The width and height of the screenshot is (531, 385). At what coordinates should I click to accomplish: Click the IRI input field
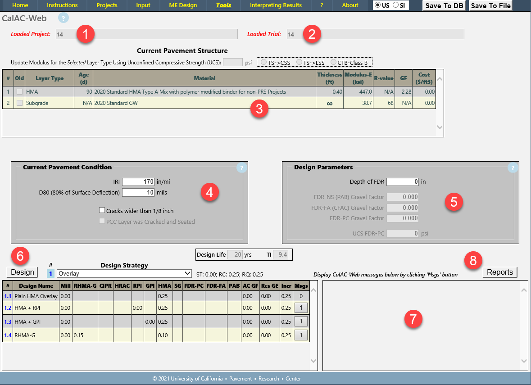pyautogui.click(x=138, y=182)
